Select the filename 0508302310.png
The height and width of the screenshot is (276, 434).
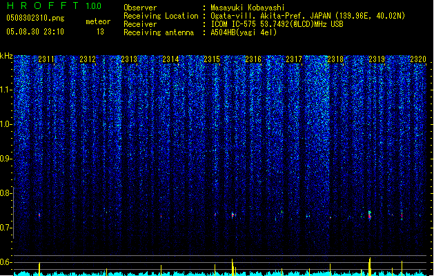[35, 18]
